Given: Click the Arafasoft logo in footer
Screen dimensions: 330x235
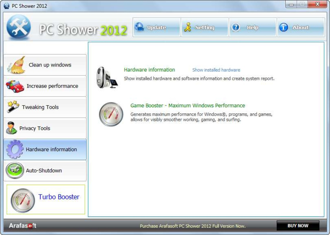Looking at the screenshot, I should tap(23, 226).
